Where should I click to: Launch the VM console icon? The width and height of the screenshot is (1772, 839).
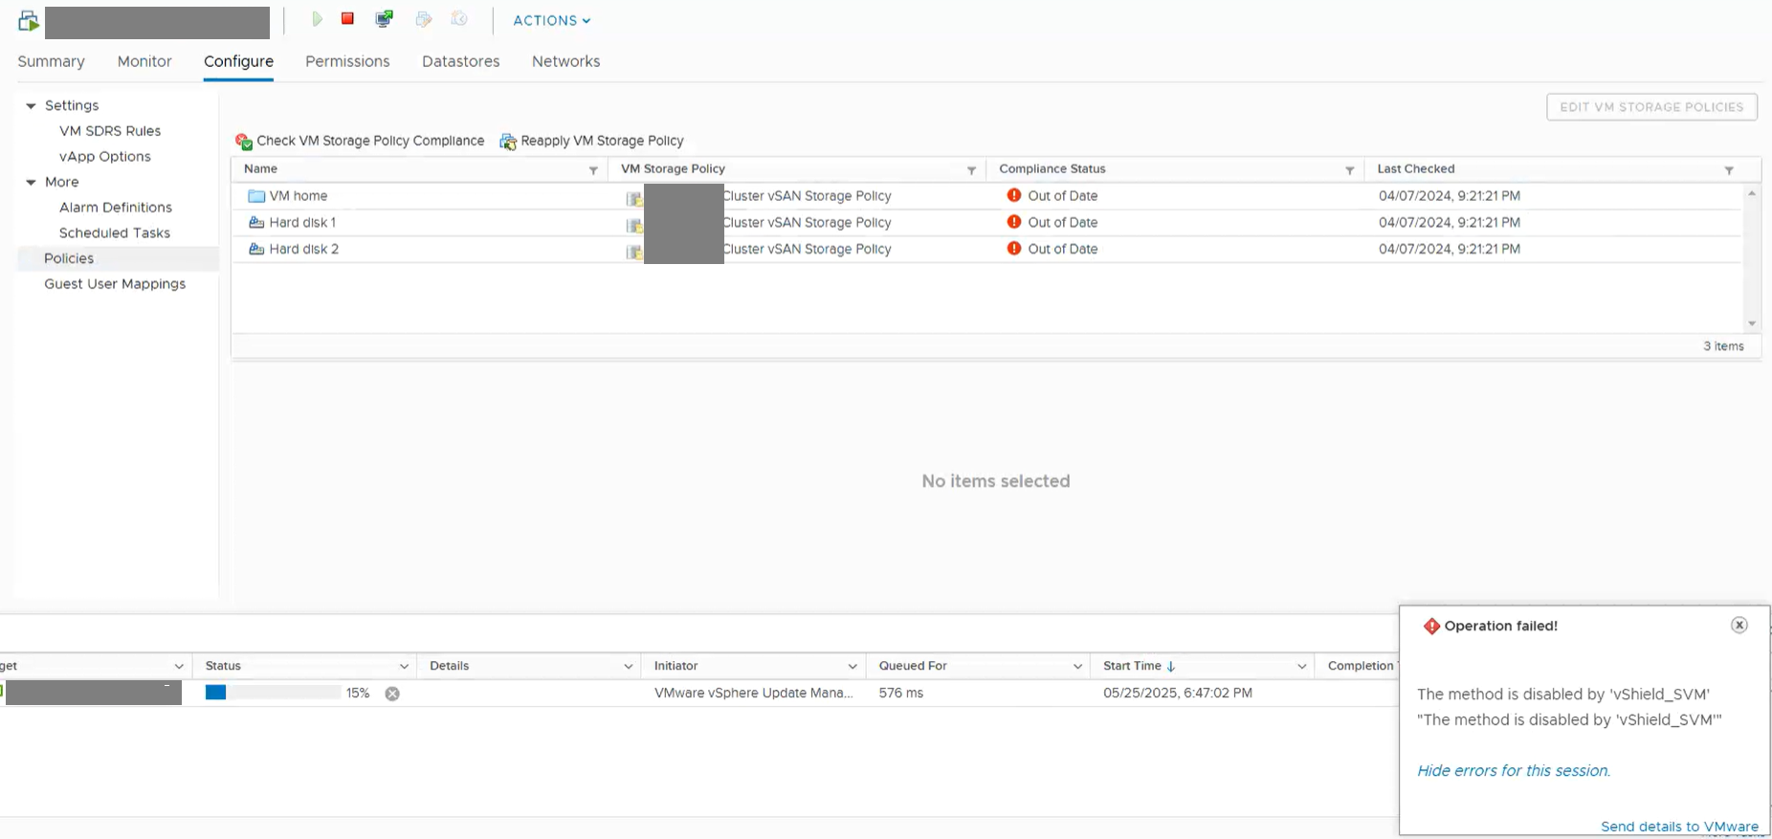(x=385, y=19)
